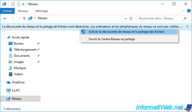Open the Quick Access Toolbar customize arrow

pyautogui.click(x=23, y=4)
